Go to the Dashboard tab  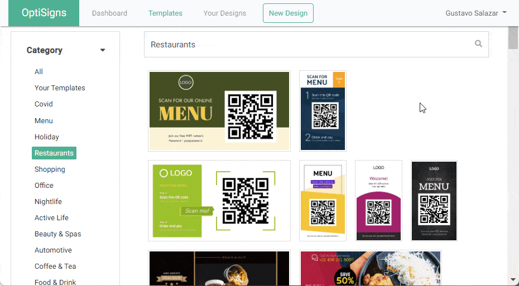pyautogui.click(x=109, y=13)
